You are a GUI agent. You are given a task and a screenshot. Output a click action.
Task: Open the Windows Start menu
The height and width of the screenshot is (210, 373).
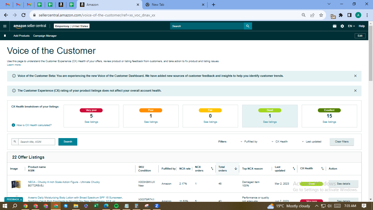pyautogui.click(x=5, y=206)
